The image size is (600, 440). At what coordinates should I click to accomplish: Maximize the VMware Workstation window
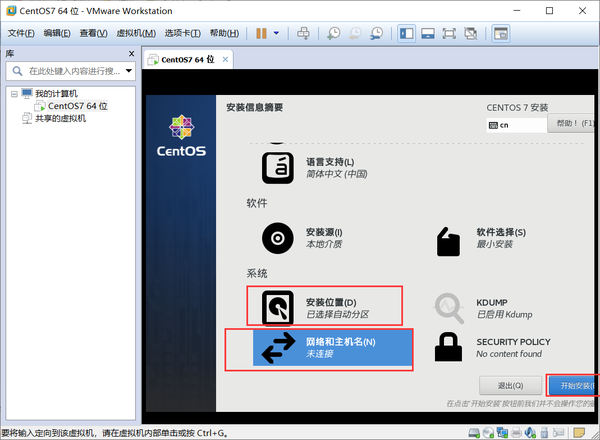click(x=549, y=11)
